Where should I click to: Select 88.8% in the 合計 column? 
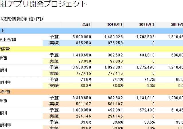click(x=86, y=86)
